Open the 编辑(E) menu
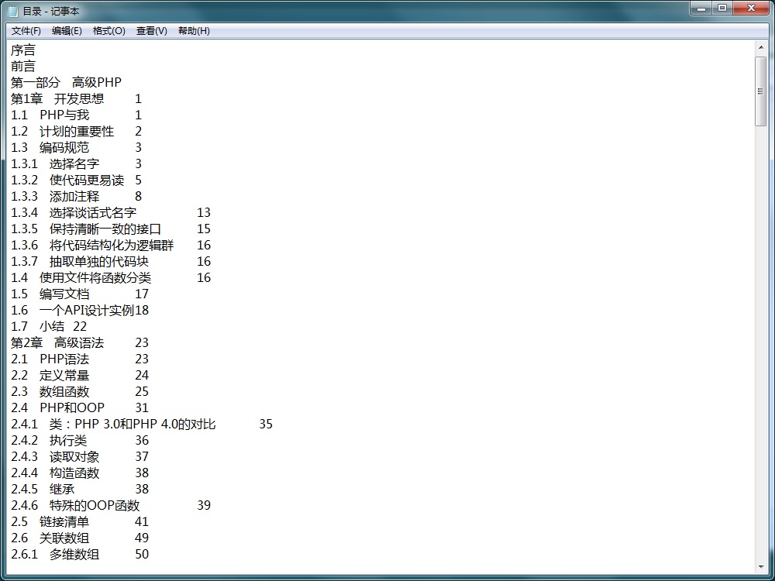The image size is (775, 581). coord(67,31)
